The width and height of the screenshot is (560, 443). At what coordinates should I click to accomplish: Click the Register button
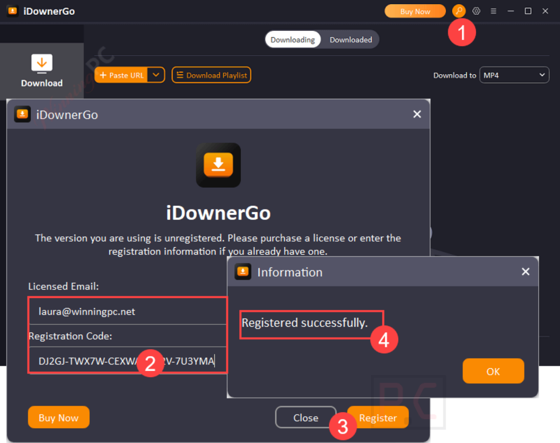[378, 417]
